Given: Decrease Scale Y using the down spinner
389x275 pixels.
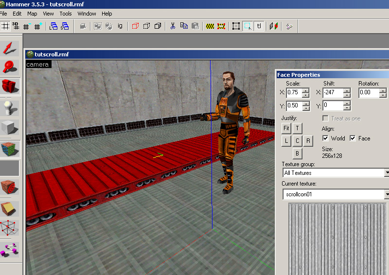Looking at the screenshot, I should coord(306,108).
